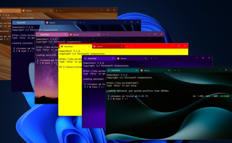Close the PowerShell tab in the navy blue window
Screen dimensions: 232x143
[42, 23]
